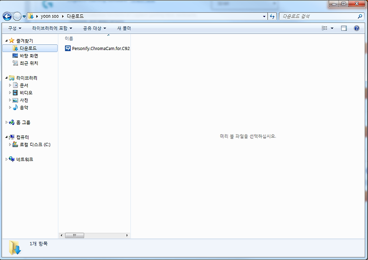This screenshot has width=368, height=260.
Task: Toggle the preview pane button
Action: 344,28
